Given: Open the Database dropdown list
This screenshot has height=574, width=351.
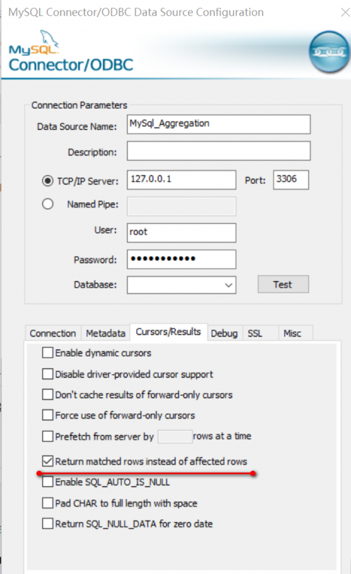Looking at the screenshot, I should tap(229, 285).
